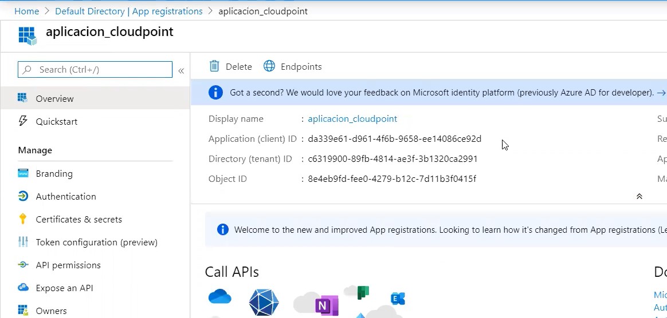Viewport: 667px width, 318px height.
Task: Go to the Home breadcrumb link
Action: [x=27, y=11]
